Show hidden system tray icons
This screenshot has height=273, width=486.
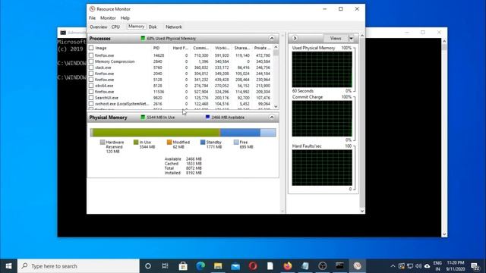click(x=393, y=266)
